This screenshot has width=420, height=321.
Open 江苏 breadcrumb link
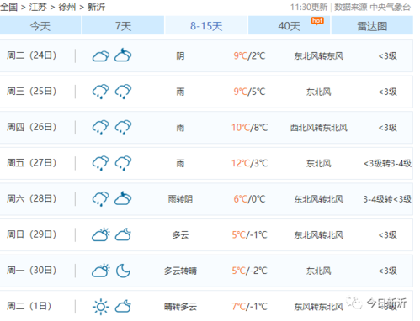pyautogui.click(x=38, y=7)
